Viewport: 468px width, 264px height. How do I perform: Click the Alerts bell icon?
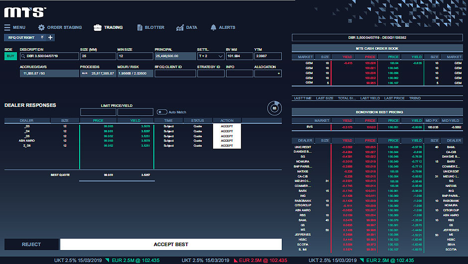(213, 27)
